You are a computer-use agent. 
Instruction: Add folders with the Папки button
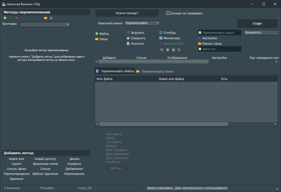coord(102,39)
